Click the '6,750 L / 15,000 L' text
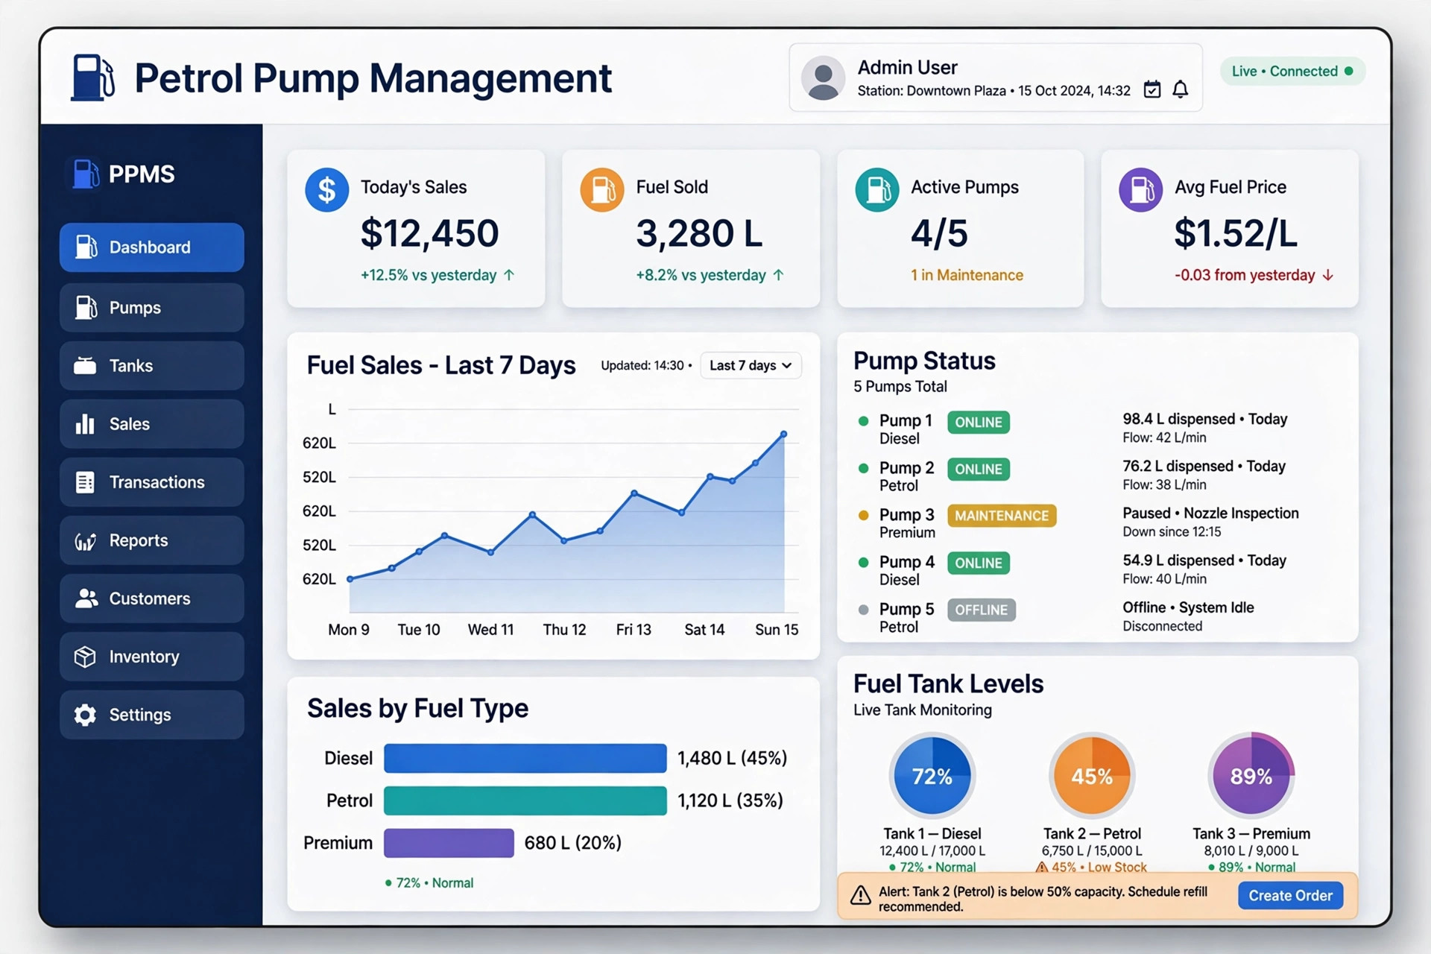 (x=1092, y=850)
